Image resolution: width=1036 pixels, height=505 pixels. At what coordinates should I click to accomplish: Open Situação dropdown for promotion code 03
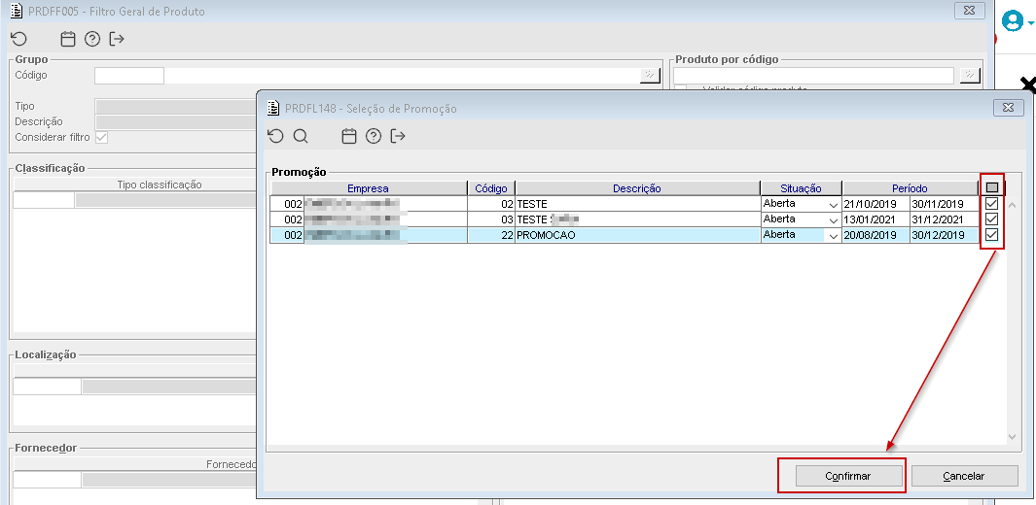coord(833,220)
